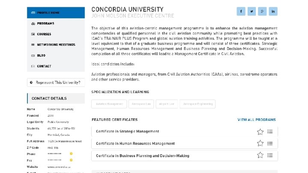Click students count value
The height and width of the screenshot is (173, 308).
tap(61, 129)
